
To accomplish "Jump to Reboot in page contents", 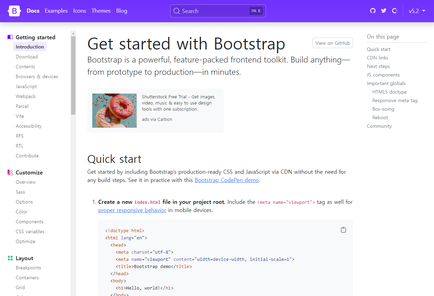I will (380, 117).
